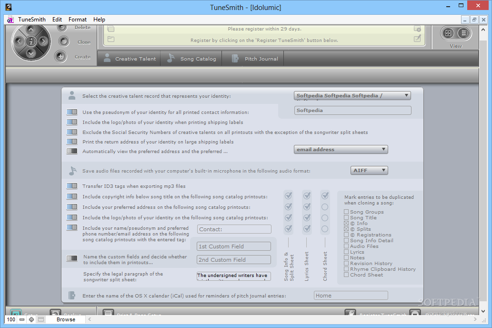The height and width of the screenshot is (328, 492).
Task: Click the legal paragraph text field
Action: point(234,276)
